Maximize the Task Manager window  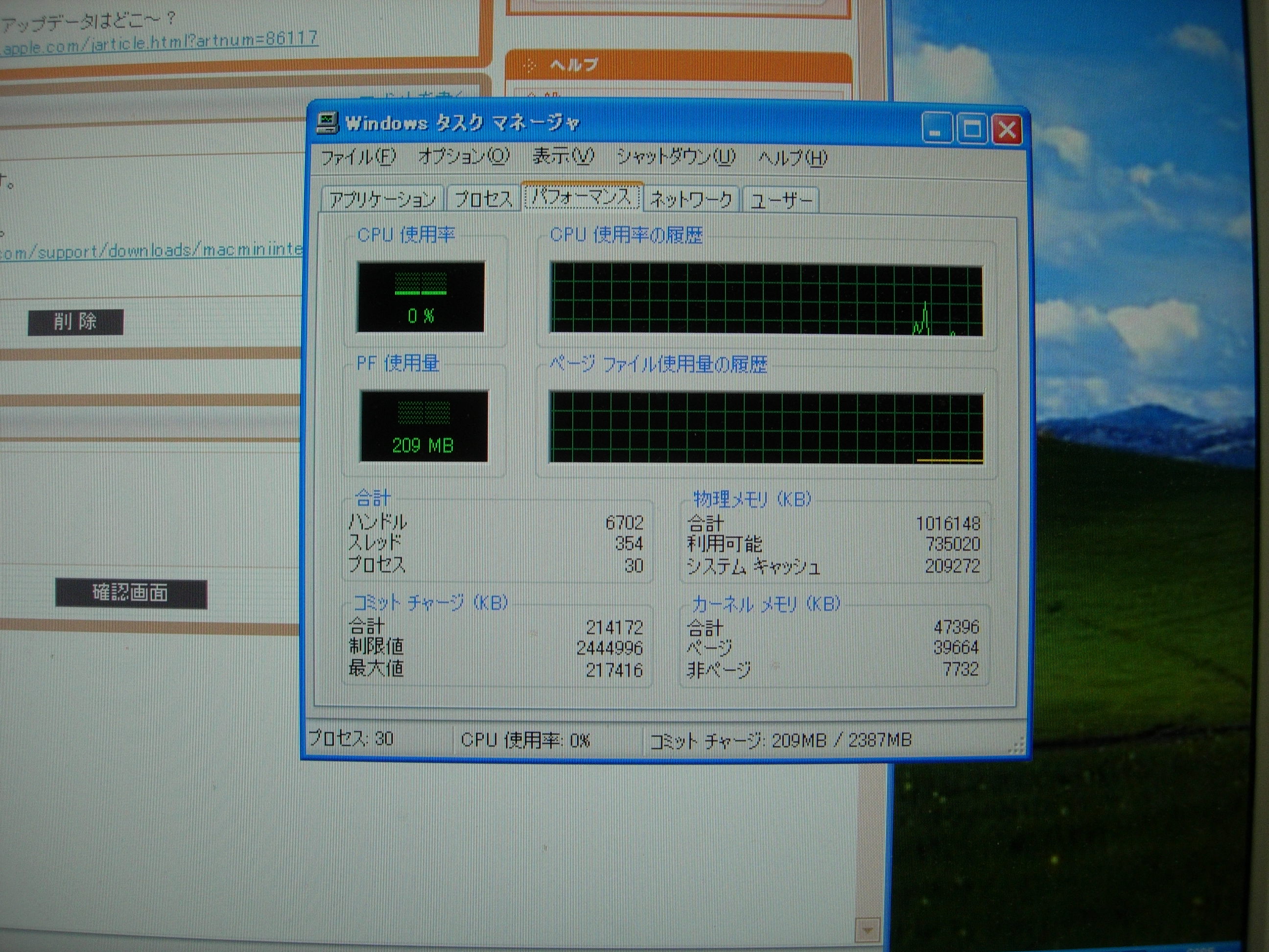point(972,128)
